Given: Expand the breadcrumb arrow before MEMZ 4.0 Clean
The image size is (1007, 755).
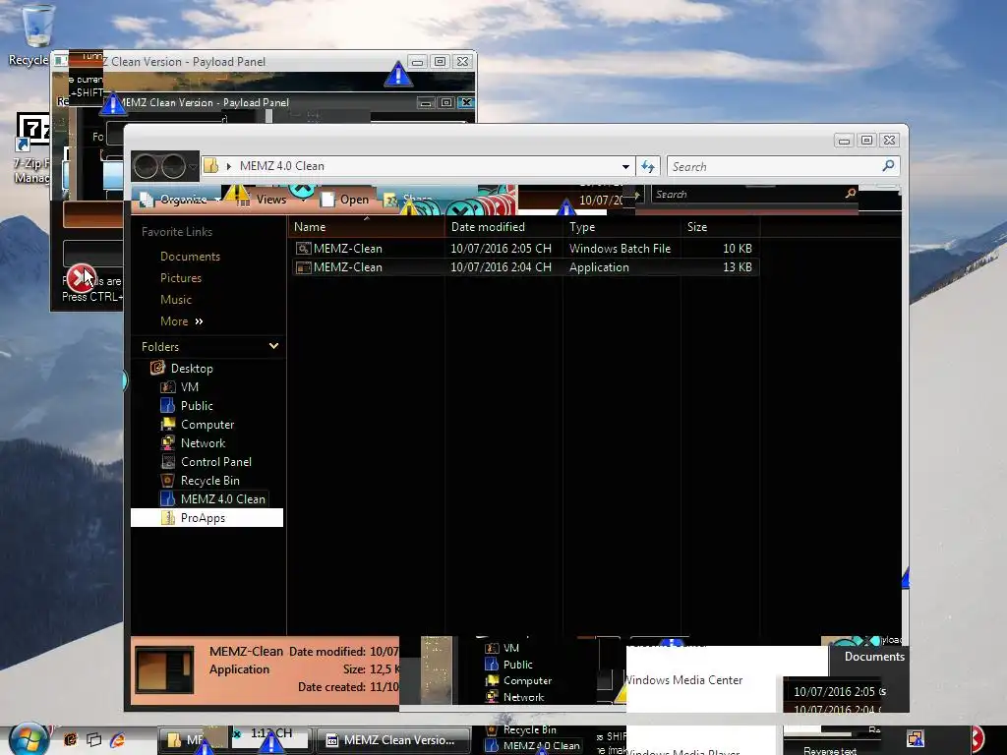Looking at the screenshot, I should coord(228,166).
